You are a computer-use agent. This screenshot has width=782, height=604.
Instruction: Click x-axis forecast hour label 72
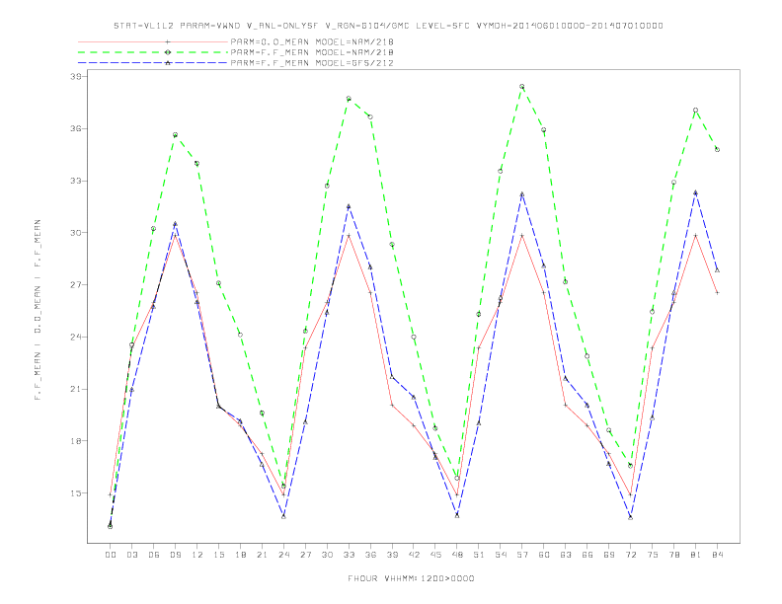pyautogui.click(x=630, y=555)
